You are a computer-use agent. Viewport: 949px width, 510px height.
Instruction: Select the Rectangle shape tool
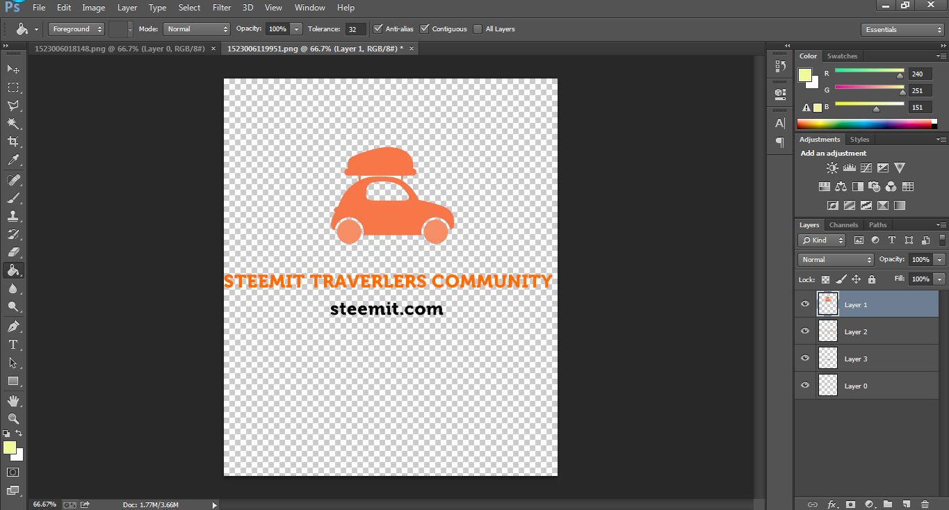[13, 381]
